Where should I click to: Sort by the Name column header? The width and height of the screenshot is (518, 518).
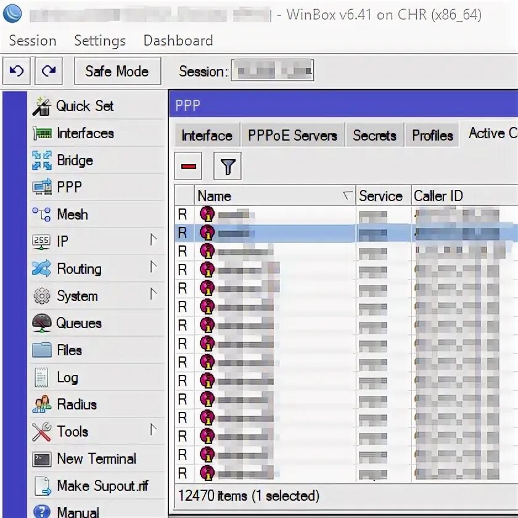tap(275, 195)
